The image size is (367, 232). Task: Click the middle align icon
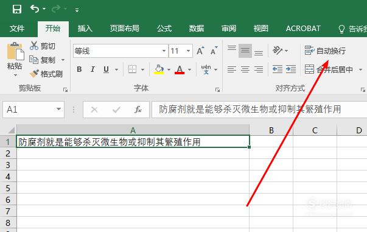point(245,51)
